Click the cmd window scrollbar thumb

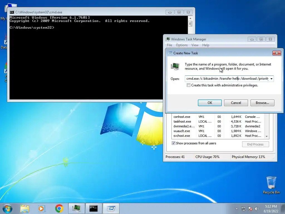coord(190,24)
